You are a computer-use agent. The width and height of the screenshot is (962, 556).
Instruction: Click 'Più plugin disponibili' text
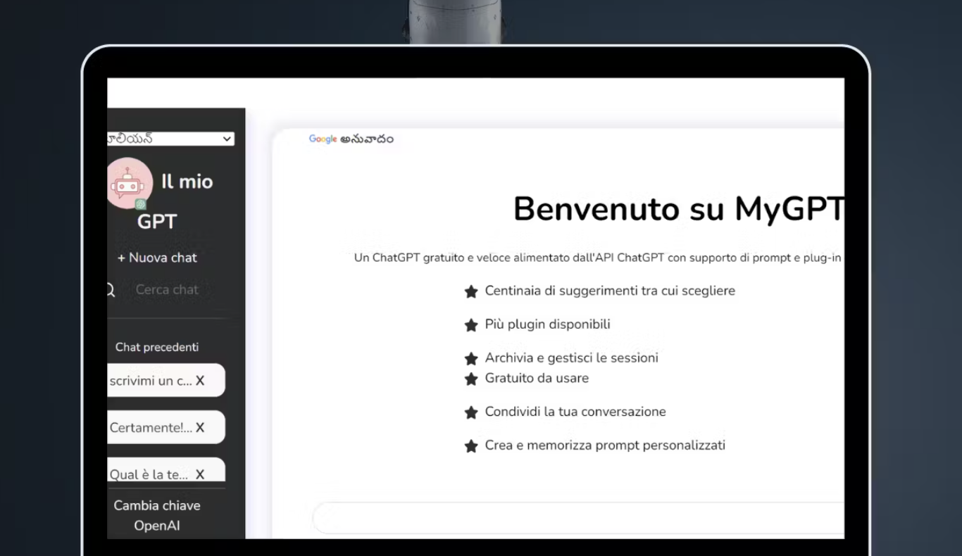(x=547, y=324)
